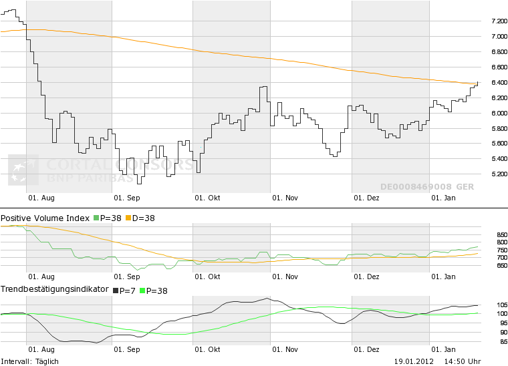
Task: Click 01. Aug under the main price chart
Action: 41,198
